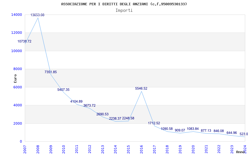Click the y-axis tick 2000

tap(18, 123)
